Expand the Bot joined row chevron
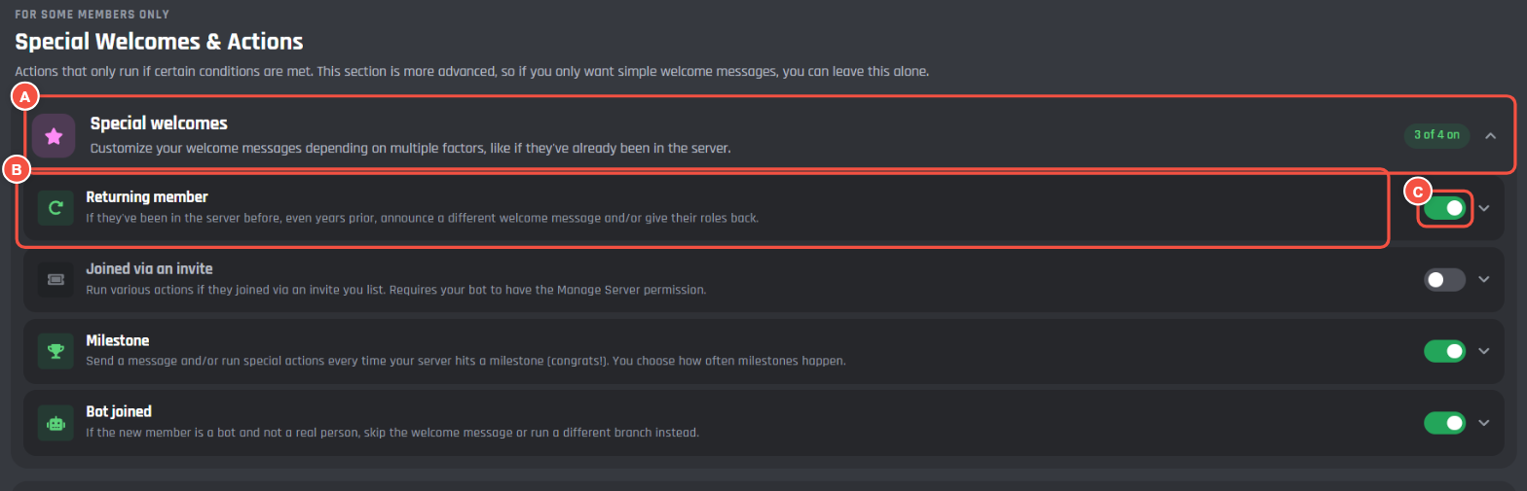This screenshot has width=1527, height=491. click(1484, 423)
